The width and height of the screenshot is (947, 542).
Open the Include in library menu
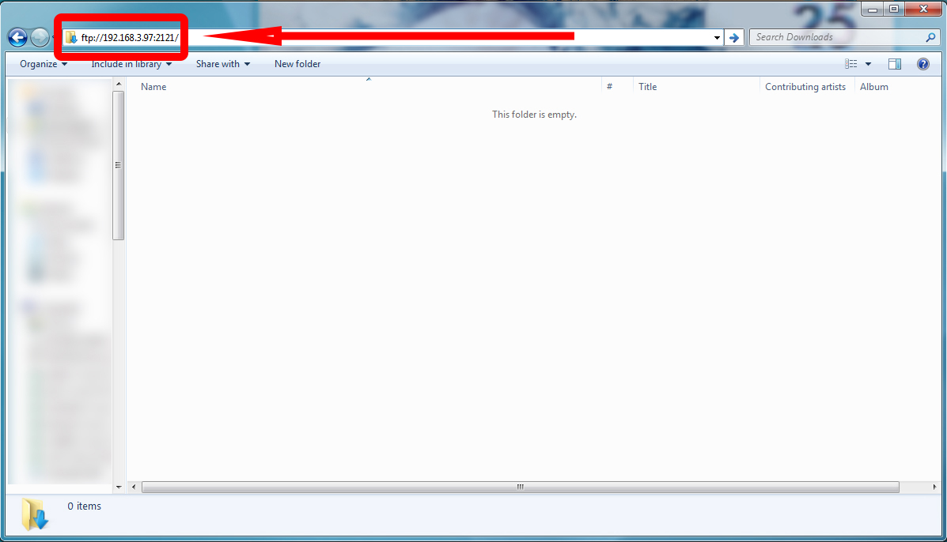131,64
